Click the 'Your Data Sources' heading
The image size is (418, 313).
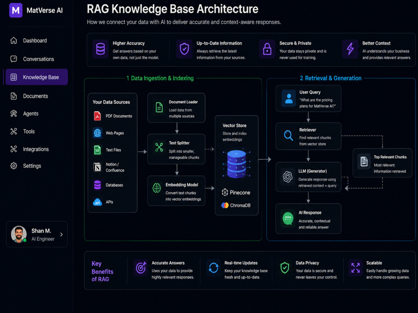111,102
